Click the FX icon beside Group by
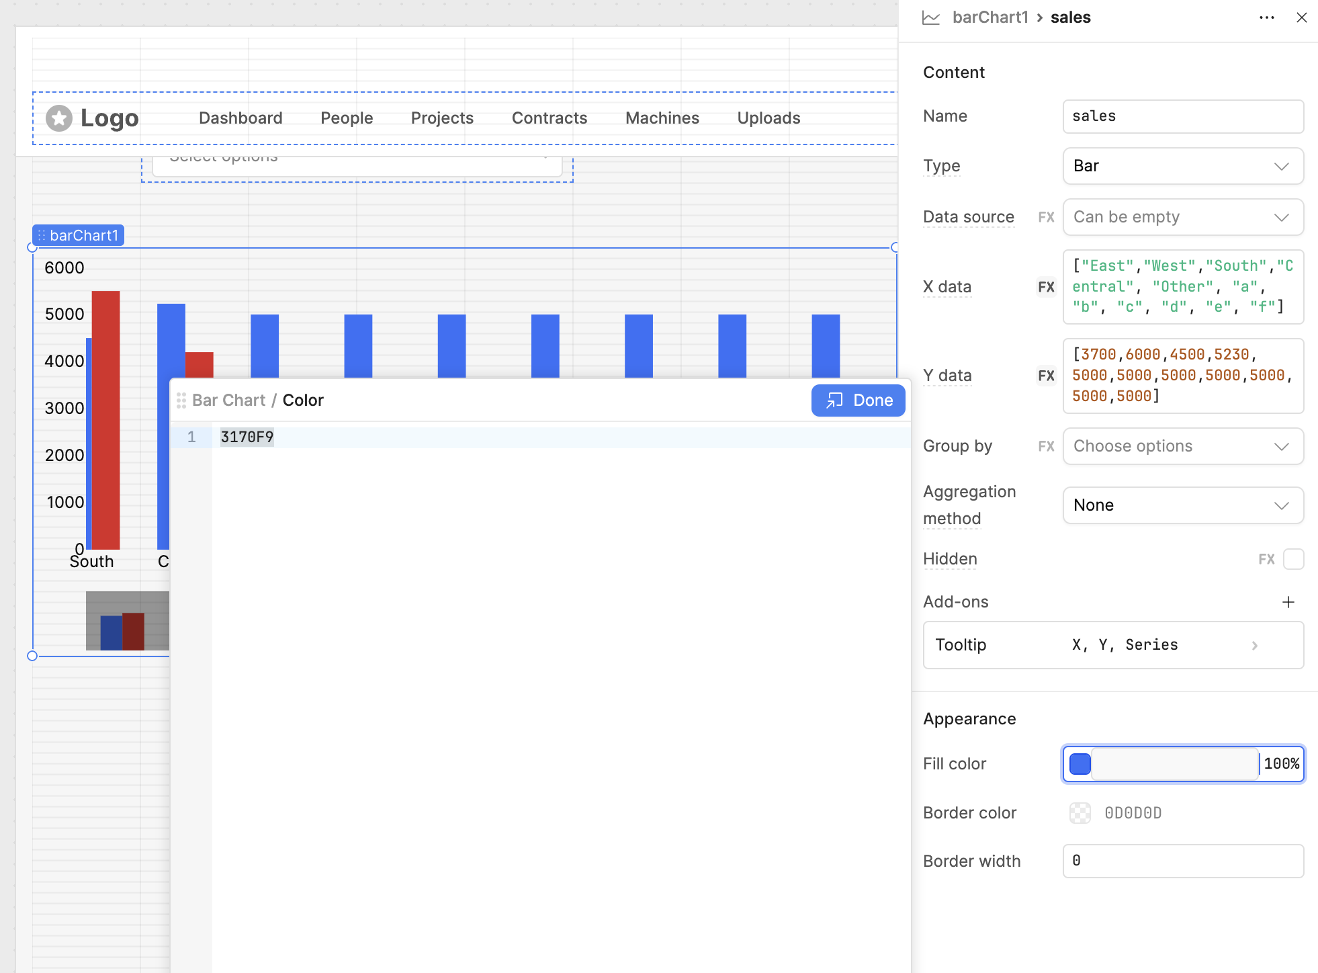Screen dimensions: 1318x973 [x=1046, y=446]
